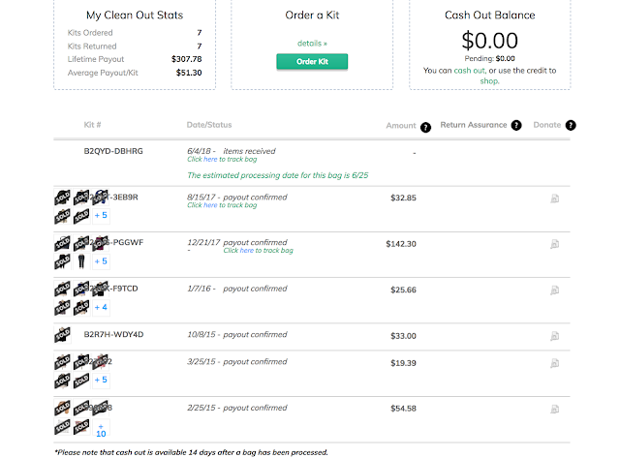Click the Donate help question mark icon
The height and width of the screenshot is (458, 620).
[571, 125]
